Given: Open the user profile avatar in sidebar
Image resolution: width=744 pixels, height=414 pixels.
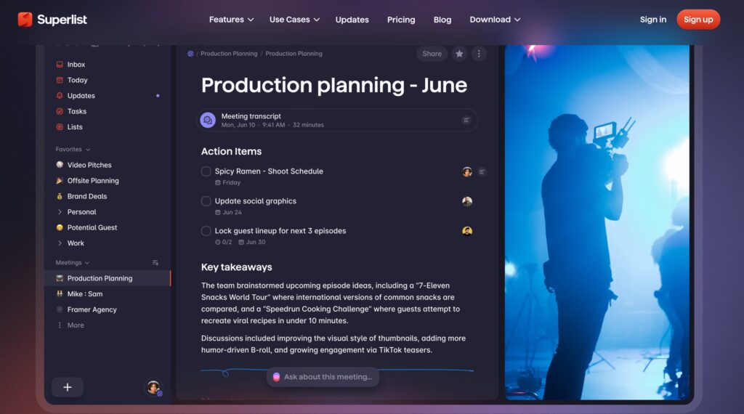Looking at the screenshot, I should (x=153, y=387).
